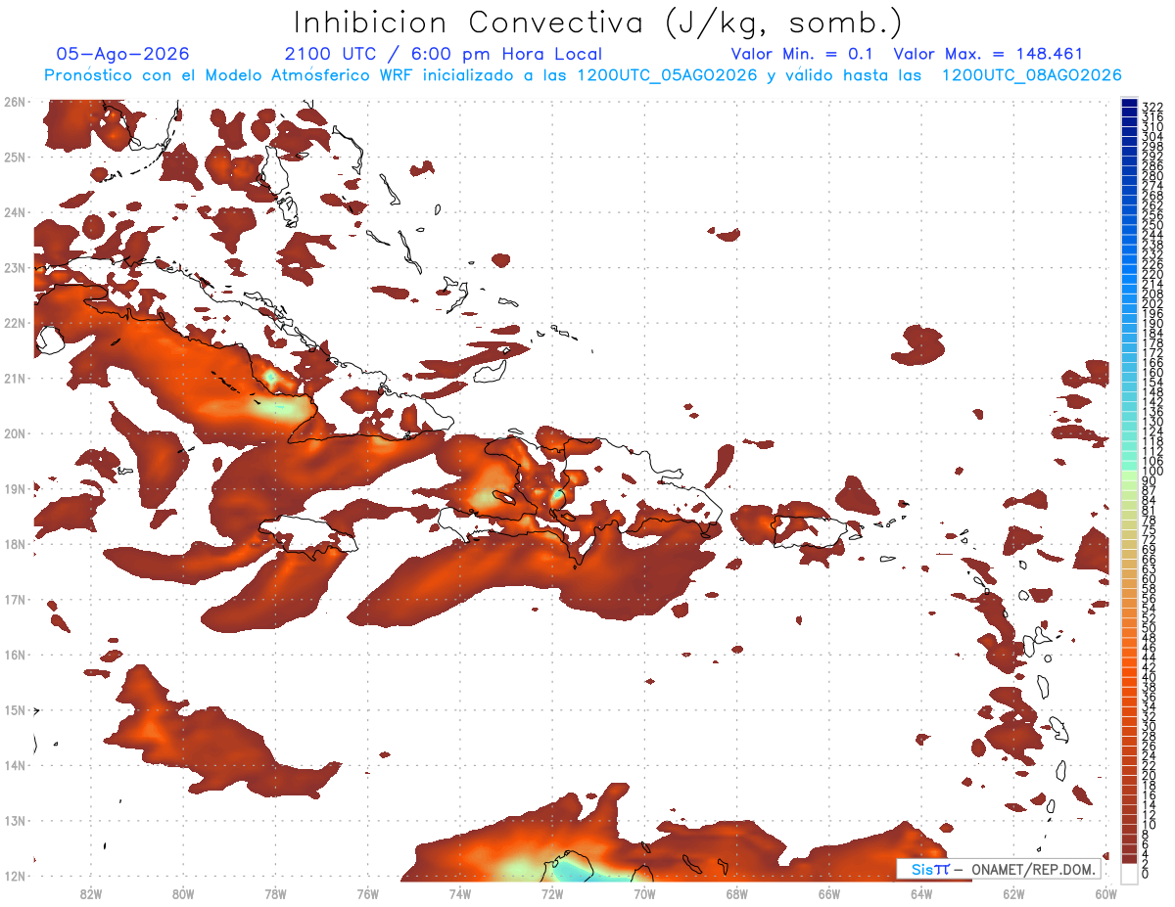Viewport: 1175px width, 907px height.
Task: Click the longitude label '70W'
Action: click(644, 894)
